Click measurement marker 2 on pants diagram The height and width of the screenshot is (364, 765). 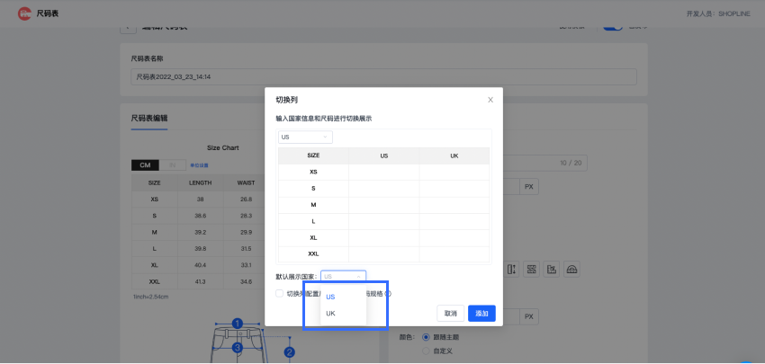290,352
